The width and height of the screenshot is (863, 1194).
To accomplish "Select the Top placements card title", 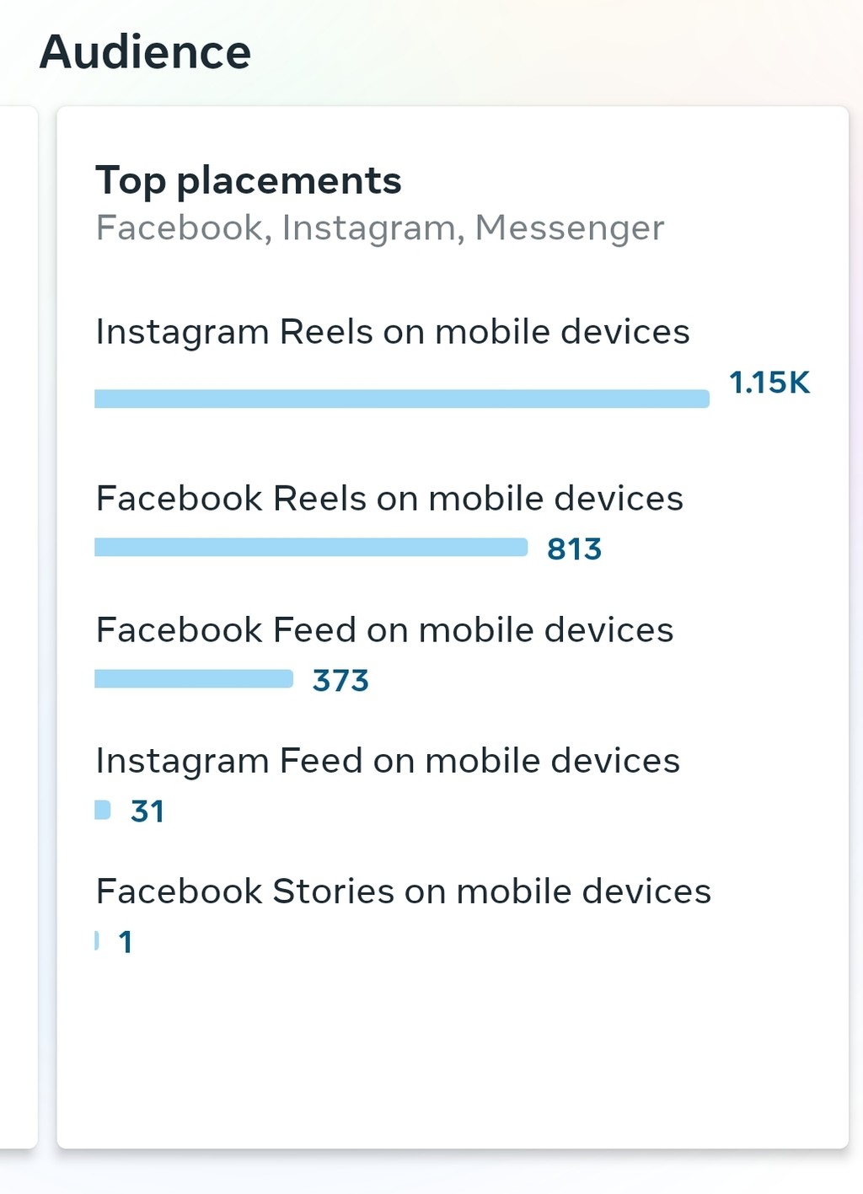I will pyautogui.click(x=249, y=180).
